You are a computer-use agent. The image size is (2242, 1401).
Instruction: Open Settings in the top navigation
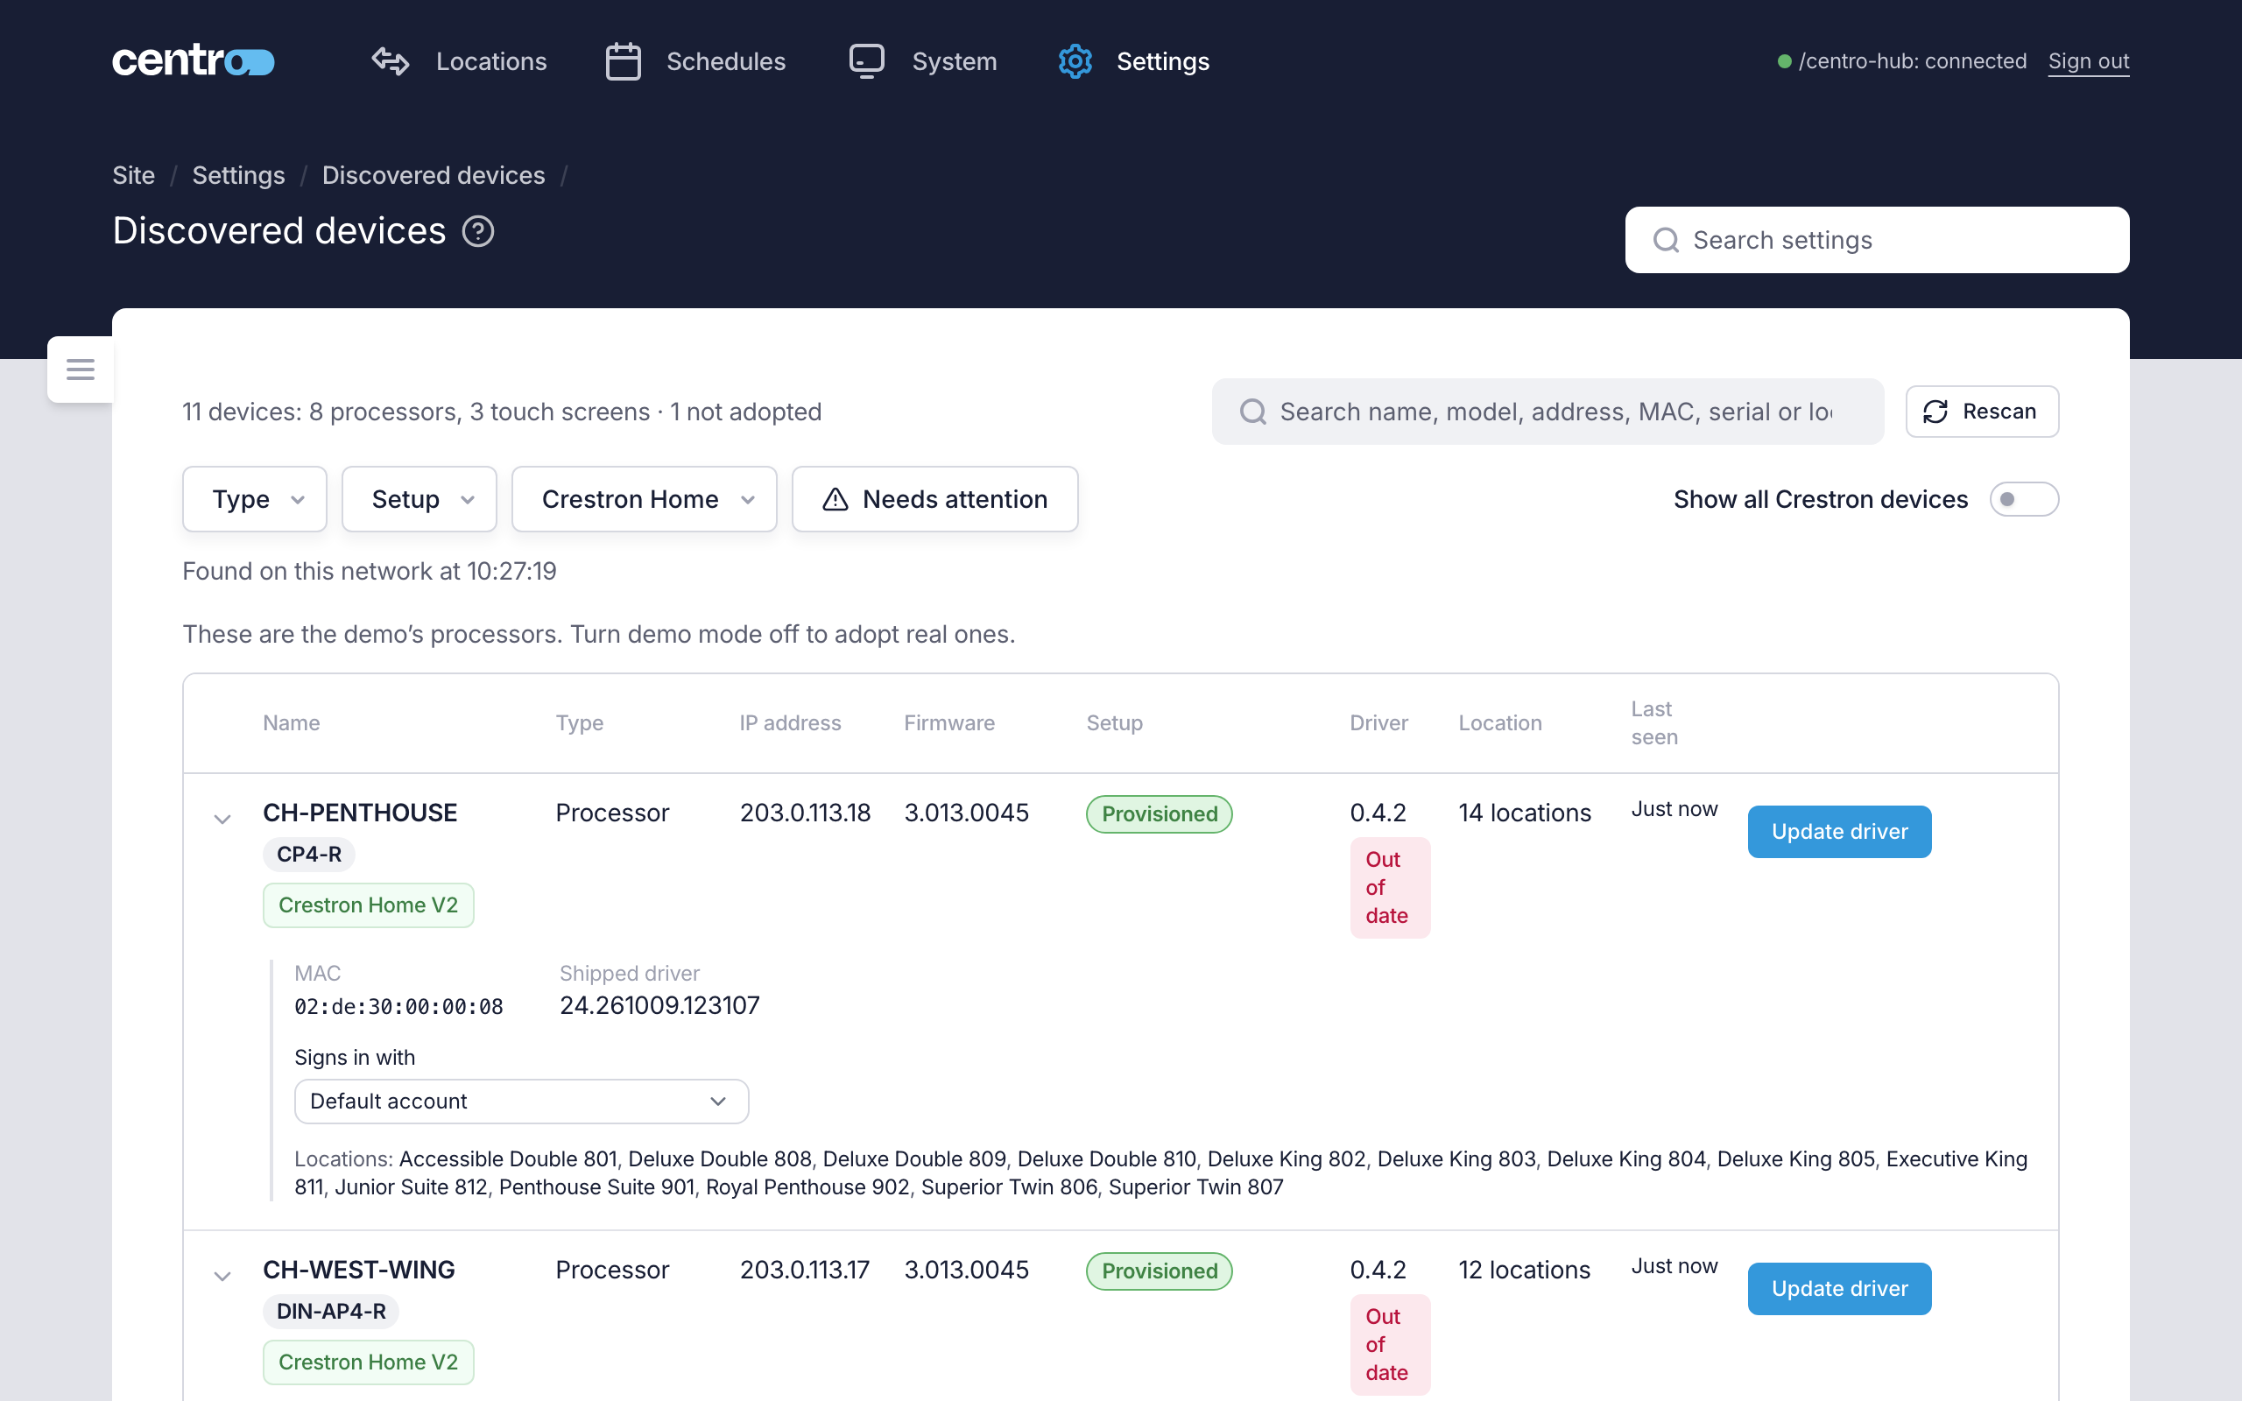(1134, 61)
